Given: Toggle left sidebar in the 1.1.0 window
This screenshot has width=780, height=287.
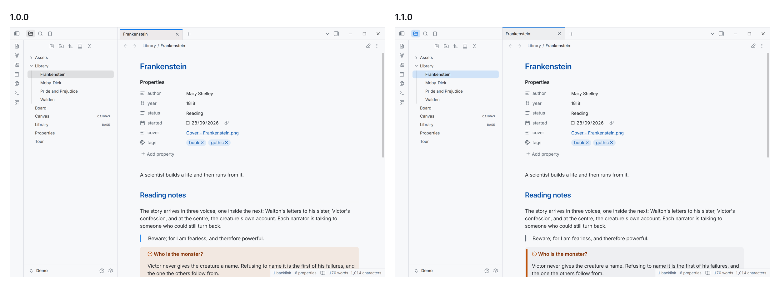Looking at the screenshot, I should [x=402, y=34].
